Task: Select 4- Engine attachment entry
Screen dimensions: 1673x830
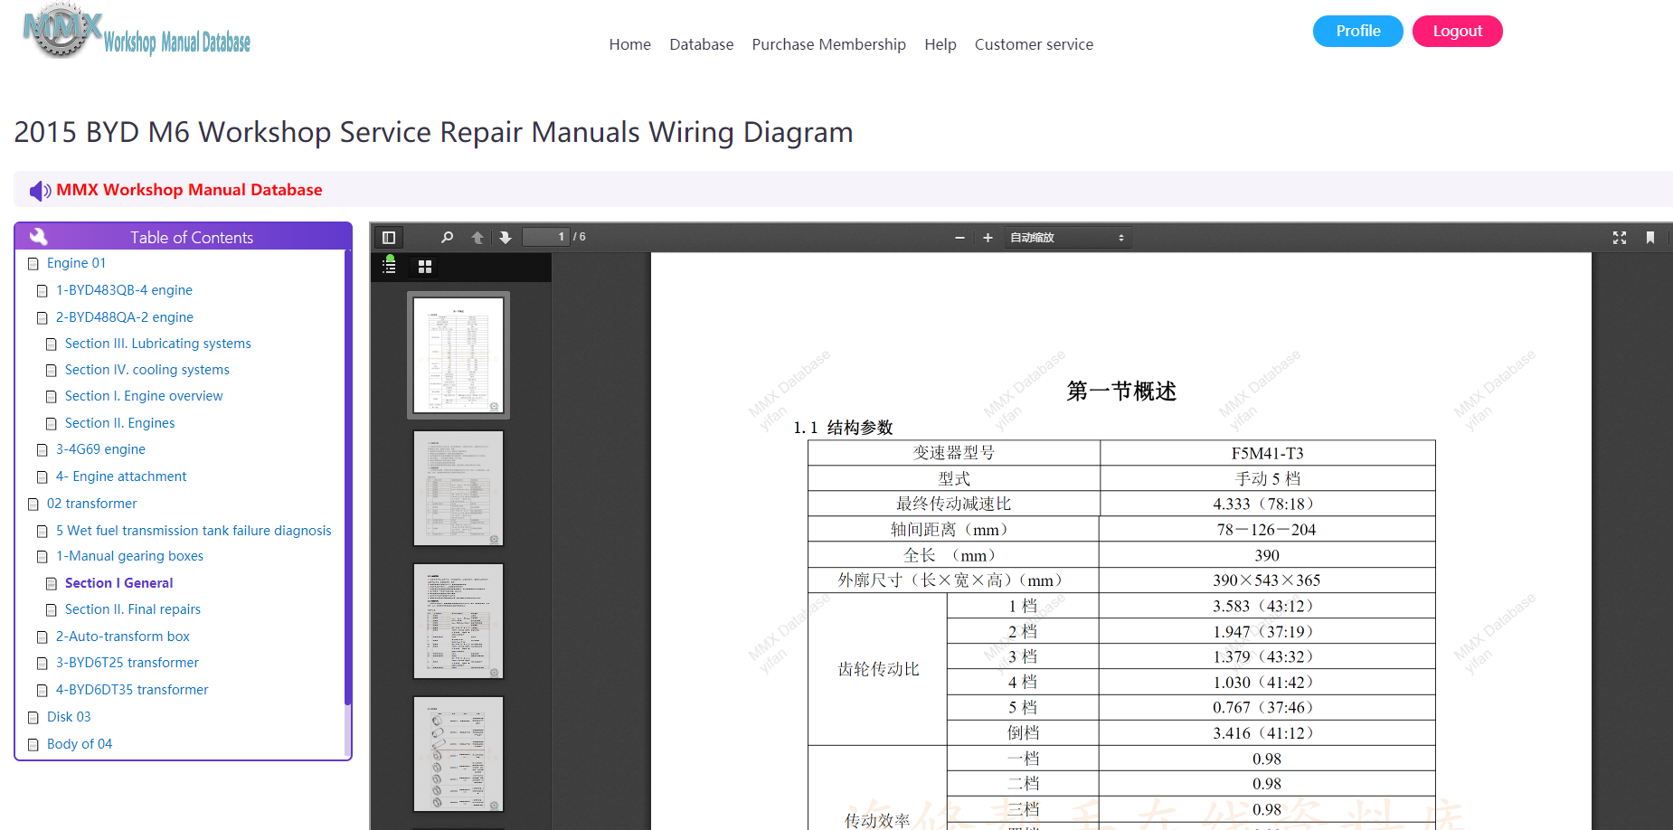Action: 121,476
